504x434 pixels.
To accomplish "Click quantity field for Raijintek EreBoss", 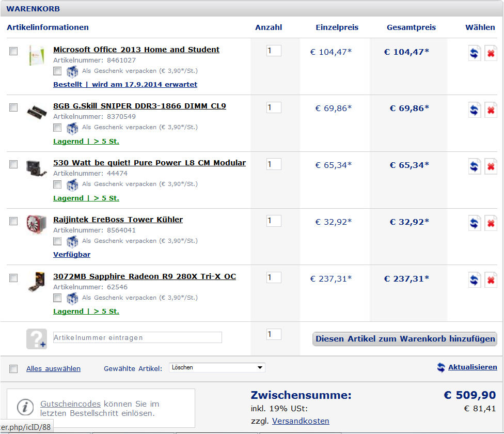I will tap(274, 221).
